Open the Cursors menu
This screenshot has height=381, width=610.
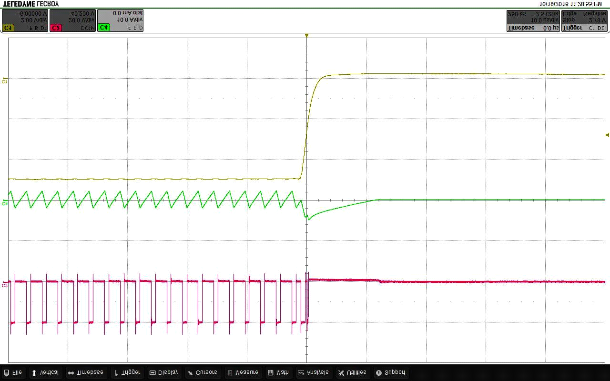[203, 372]
